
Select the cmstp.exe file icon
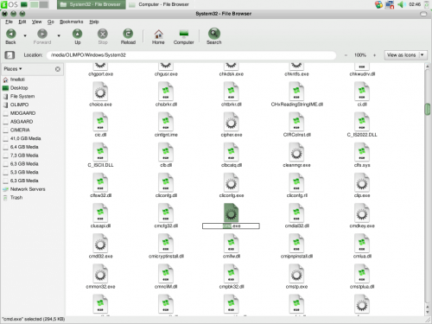click(296, 274)
